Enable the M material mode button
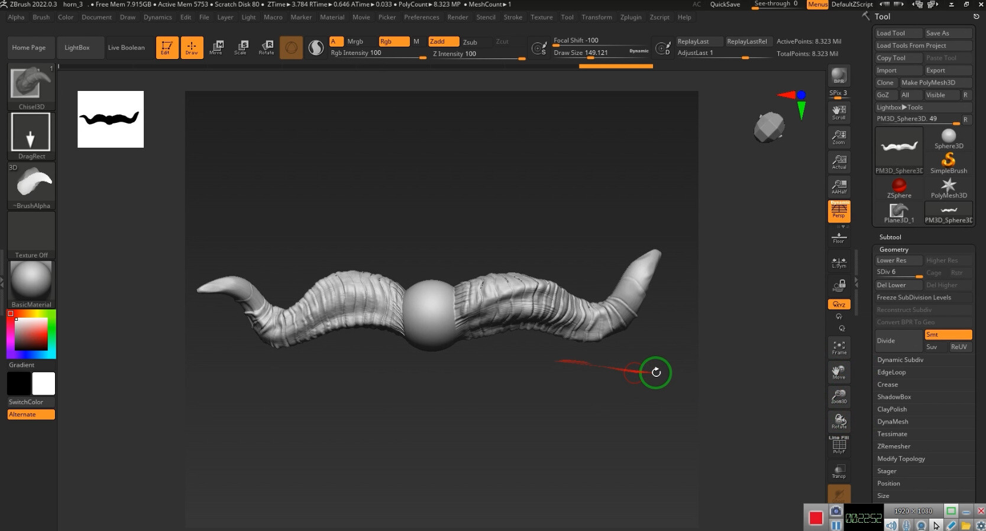This screenshot has height=531, width=986. [x=416, y=41]
